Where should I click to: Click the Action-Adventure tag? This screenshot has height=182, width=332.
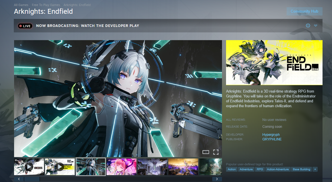click(278, 169)
